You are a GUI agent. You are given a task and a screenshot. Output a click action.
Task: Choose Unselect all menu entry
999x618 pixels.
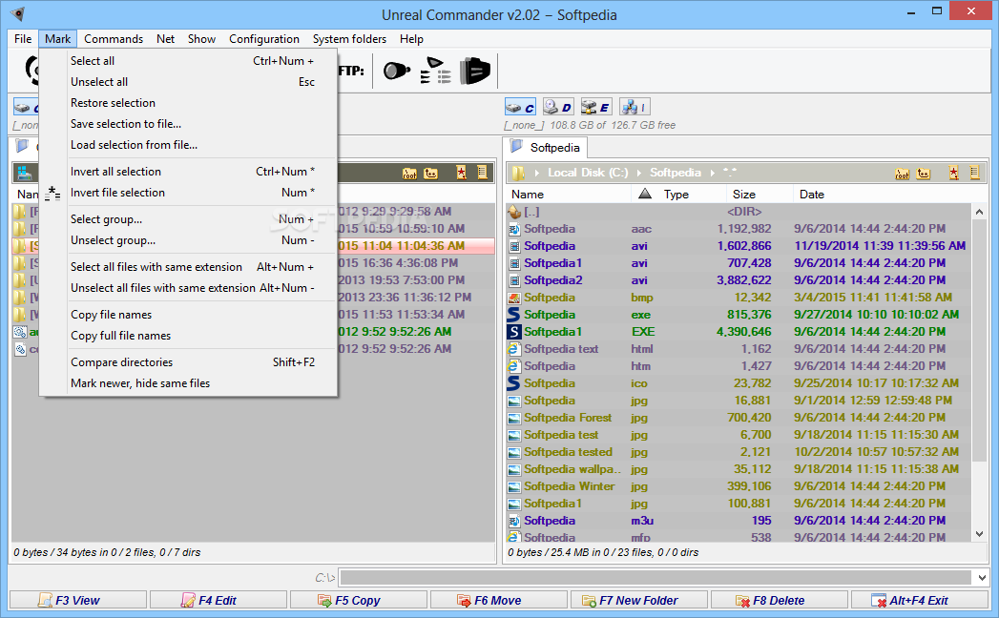[189, 82]
